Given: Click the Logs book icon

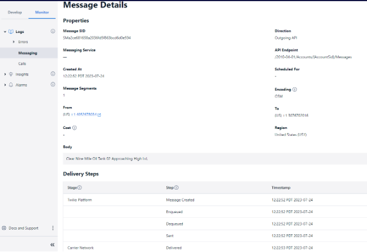Looking at the screenshot, I should [x=11, y=32].
